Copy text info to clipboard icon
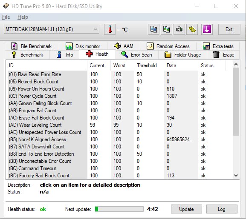The image size is (246, 219). (153, 29)
